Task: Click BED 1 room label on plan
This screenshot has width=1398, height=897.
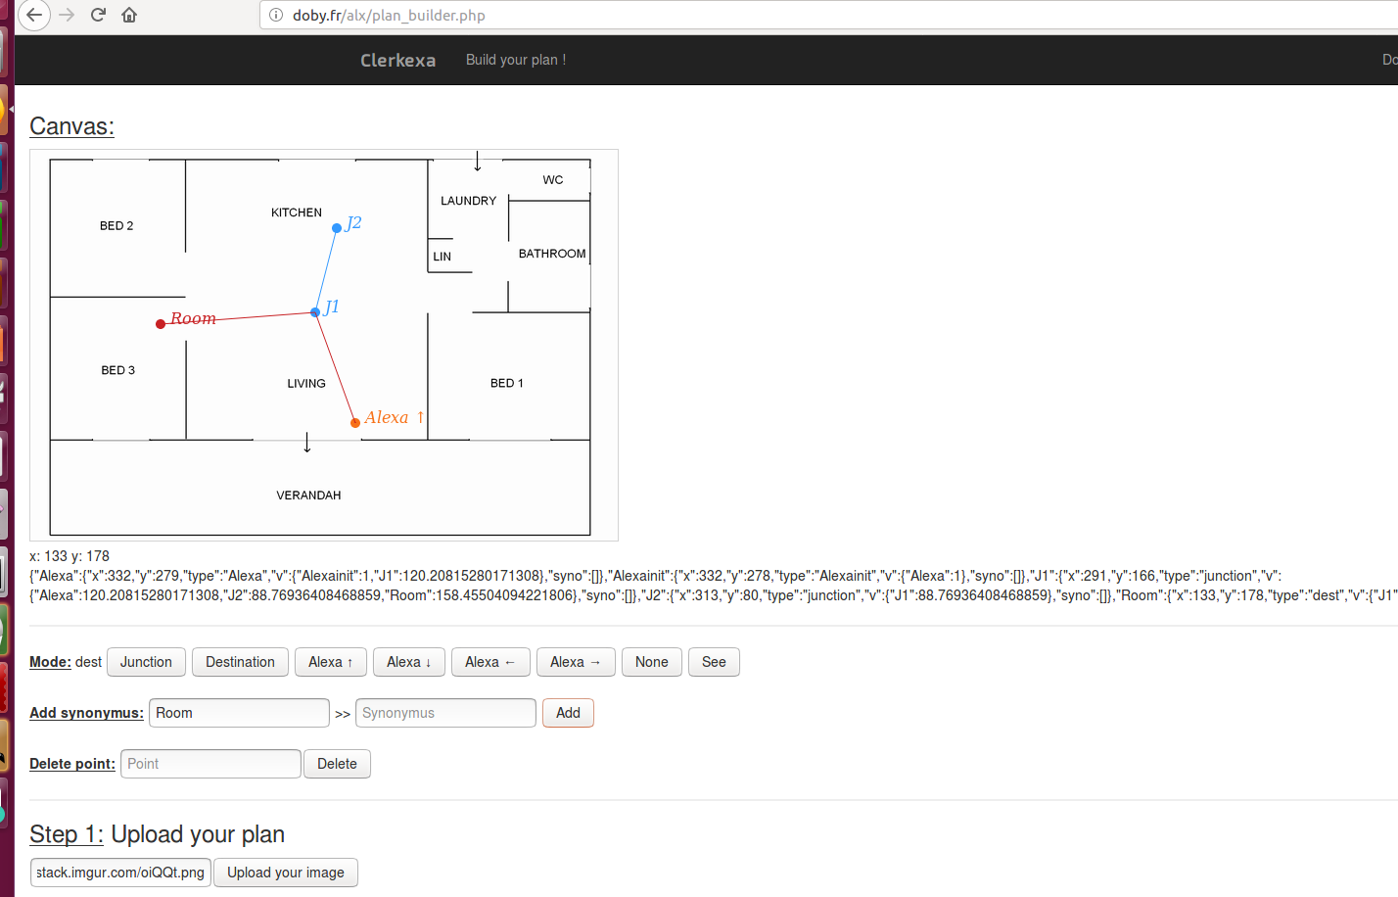Action: 507,383
